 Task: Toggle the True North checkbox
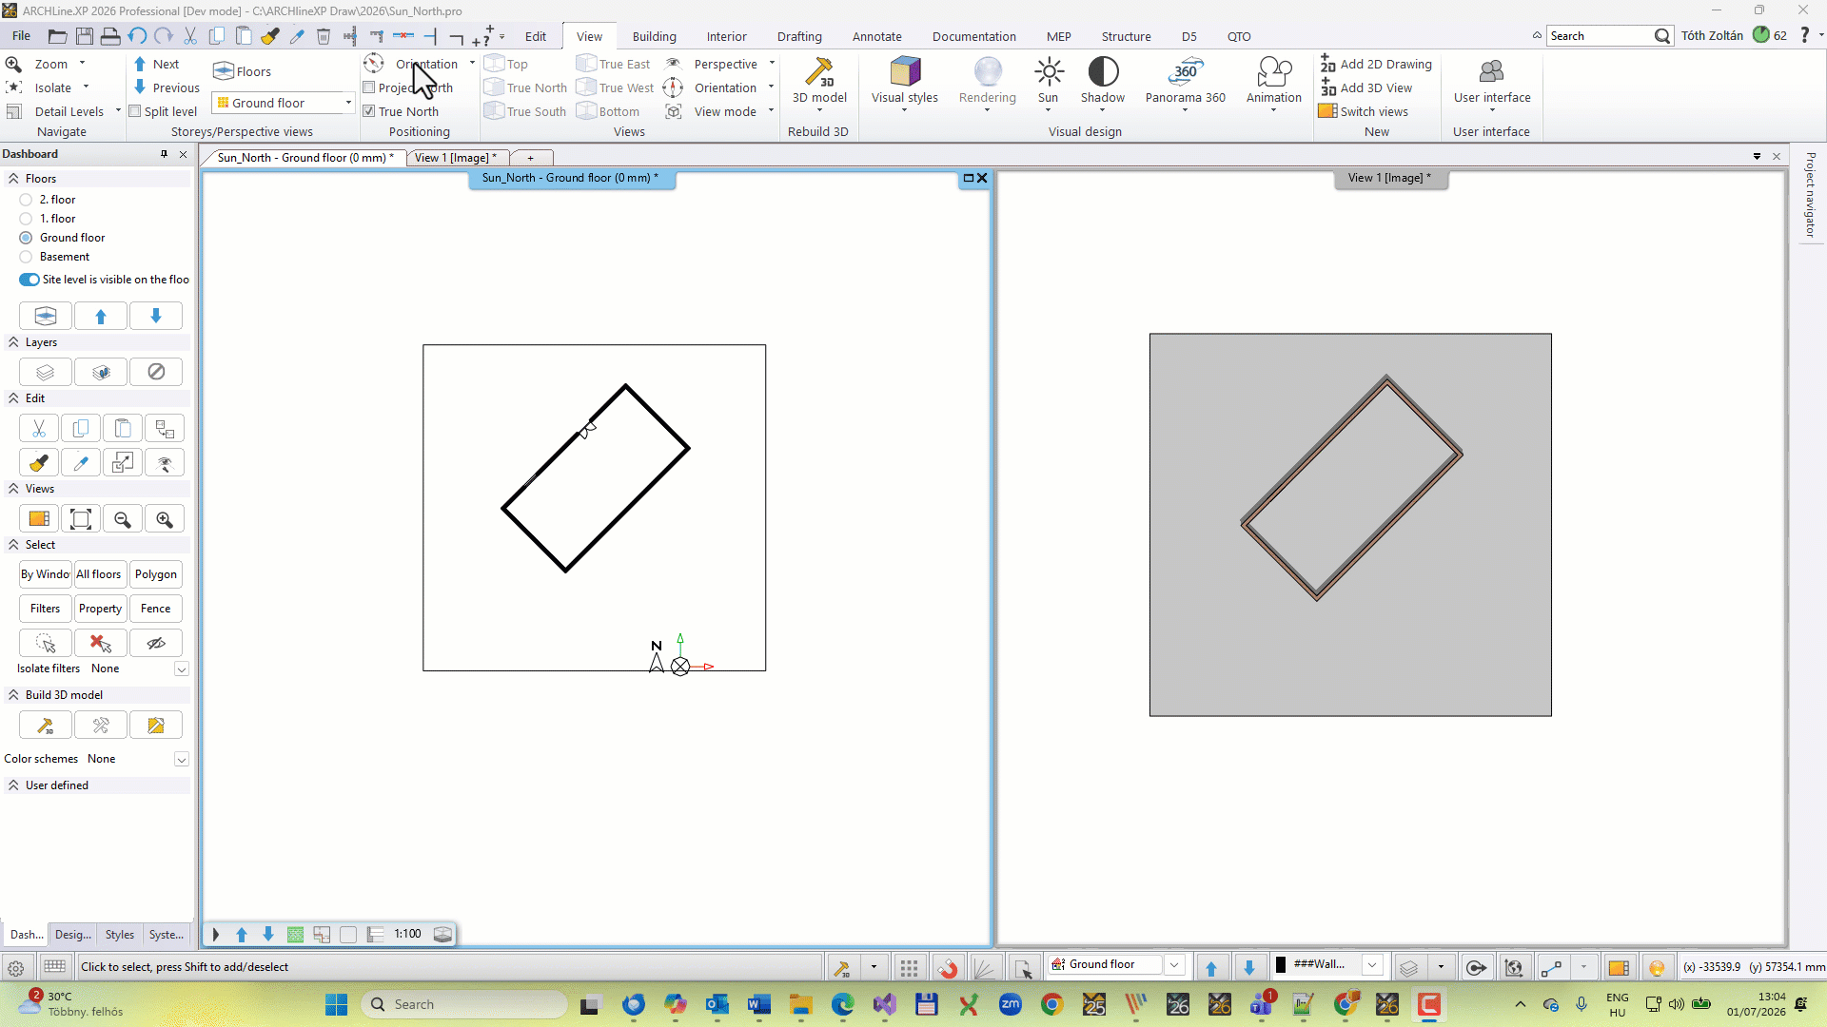click(x=369, y=111)
